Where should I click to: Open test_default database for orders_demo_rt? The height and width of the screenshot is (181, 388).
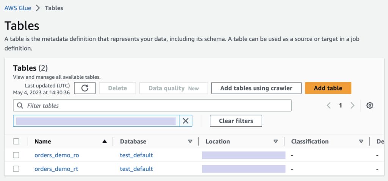coord(136,169)
